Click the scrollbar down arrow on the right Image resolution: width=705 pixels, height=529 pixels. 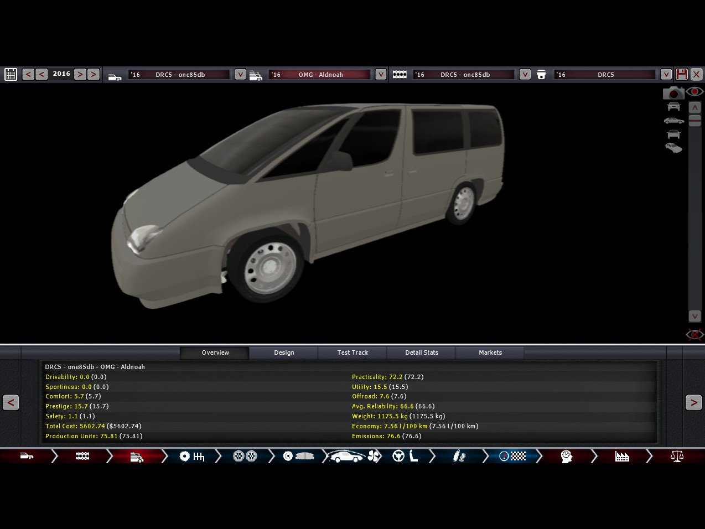[x=695, y=316]
